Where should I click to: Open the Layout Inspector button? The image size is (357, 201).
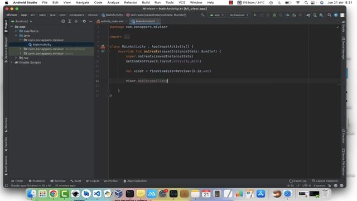[325, 181]
